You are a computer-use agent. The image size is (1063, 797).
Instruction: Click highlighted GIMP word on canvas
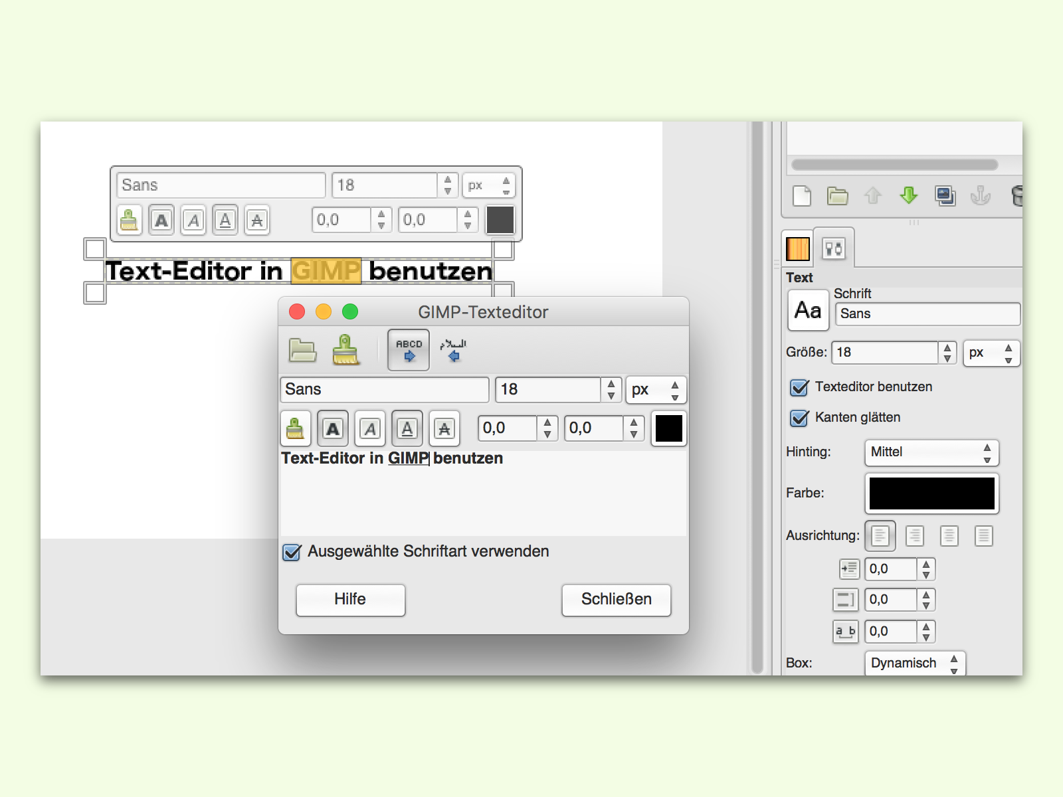point(326,271)
